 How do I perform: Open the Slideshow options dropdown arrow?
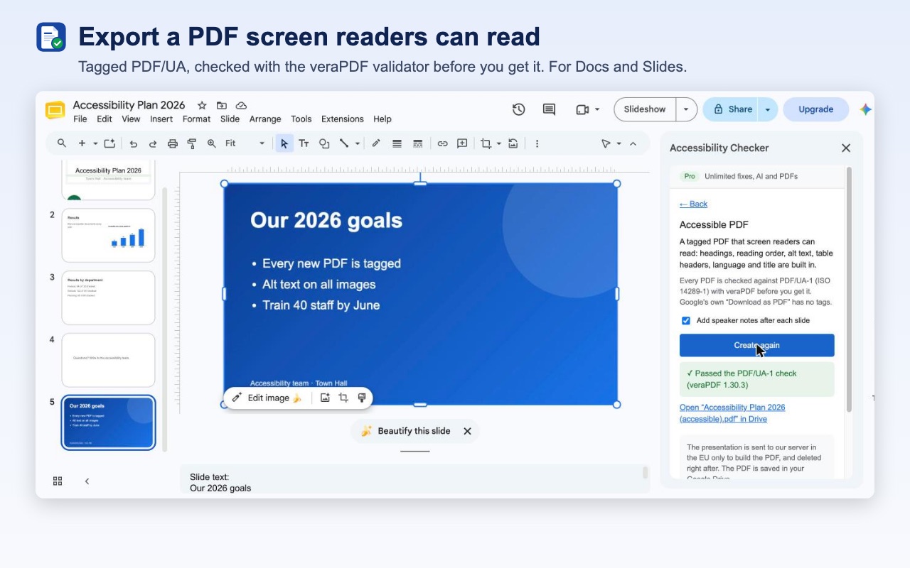(686, 109)
